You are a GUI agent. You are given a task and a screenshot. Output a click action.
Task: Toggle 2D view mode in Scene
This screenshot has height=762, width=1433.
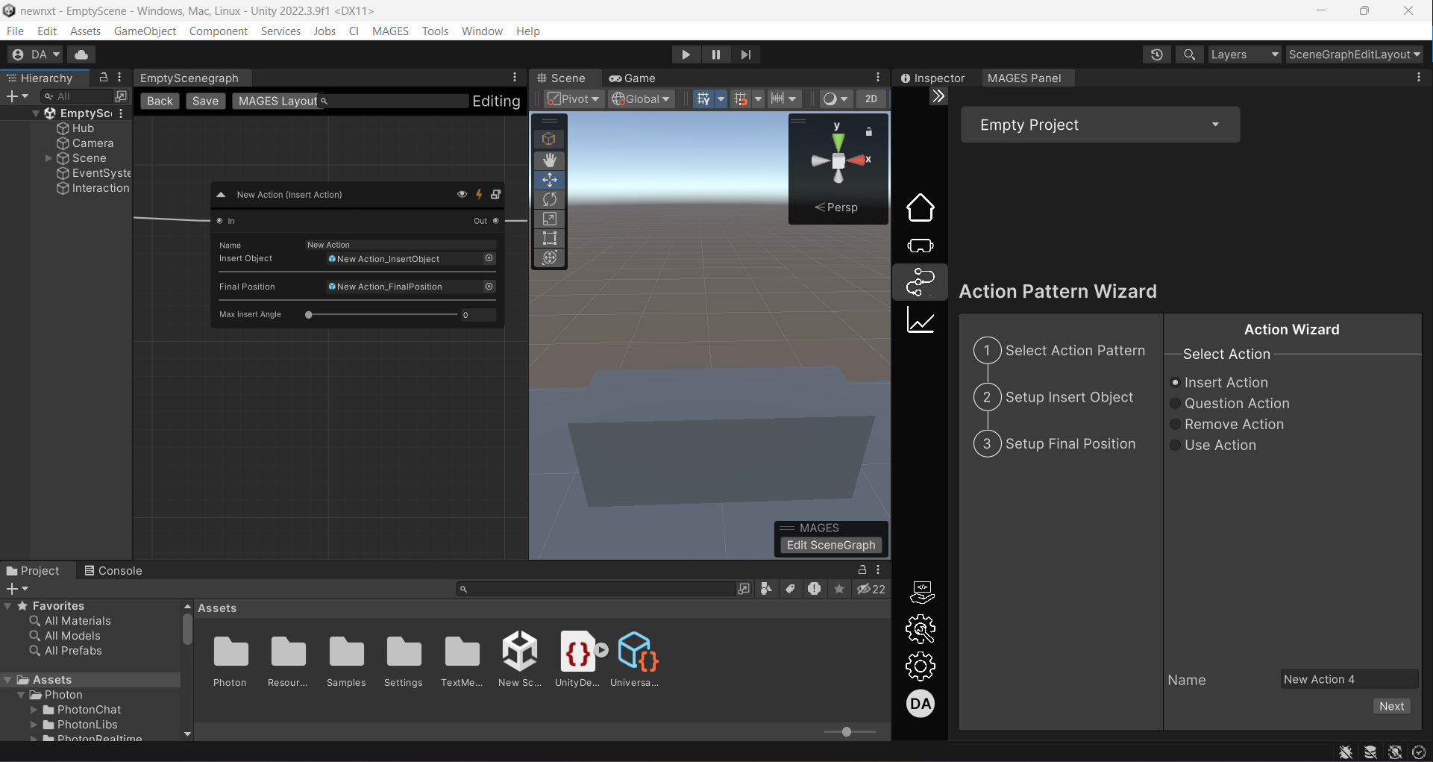(x=871, y=99)
